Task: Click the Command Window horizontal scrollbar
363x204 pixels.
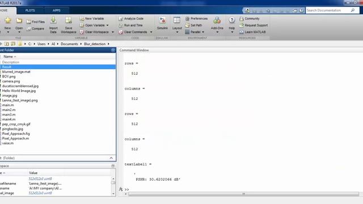Action: click(x=243, y=194)
